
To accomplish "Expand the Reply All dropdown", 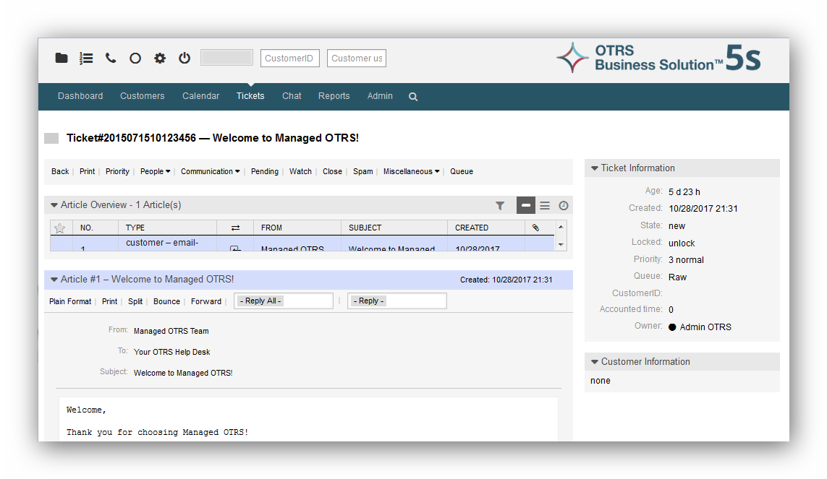I will pyautogui.click(x=283, y=301).
